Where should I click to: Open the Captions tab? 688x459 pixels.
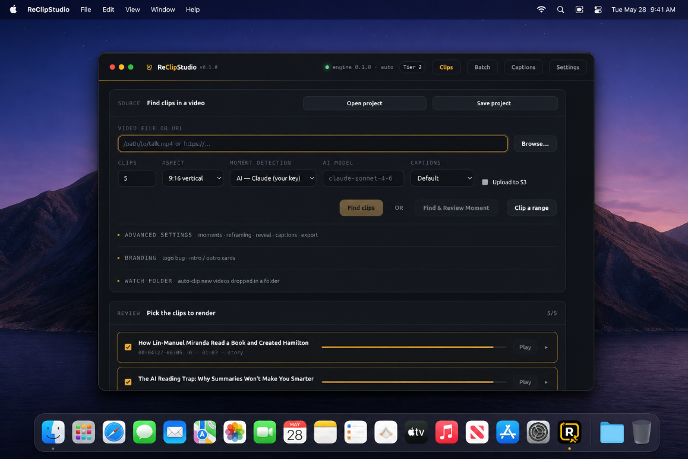click(523, 67)
